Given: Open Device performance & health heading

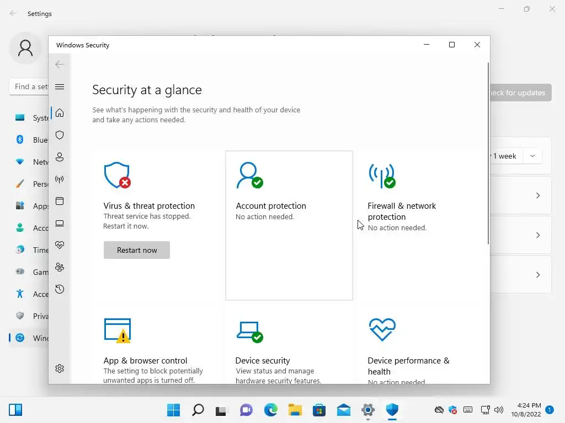Looking at the screenshot, I should [x=409, y=366].
